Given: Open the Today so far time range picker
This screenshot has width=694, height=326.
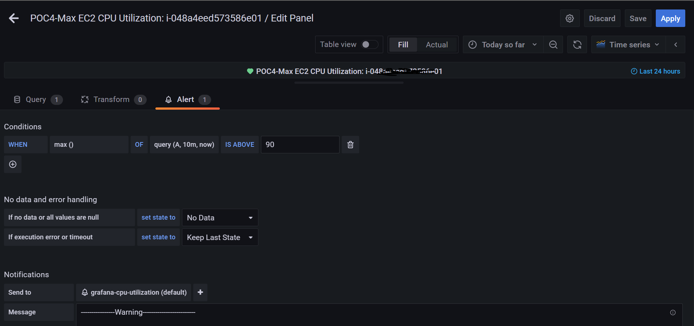Looking at the screenshot, I should tap(503, 44).
